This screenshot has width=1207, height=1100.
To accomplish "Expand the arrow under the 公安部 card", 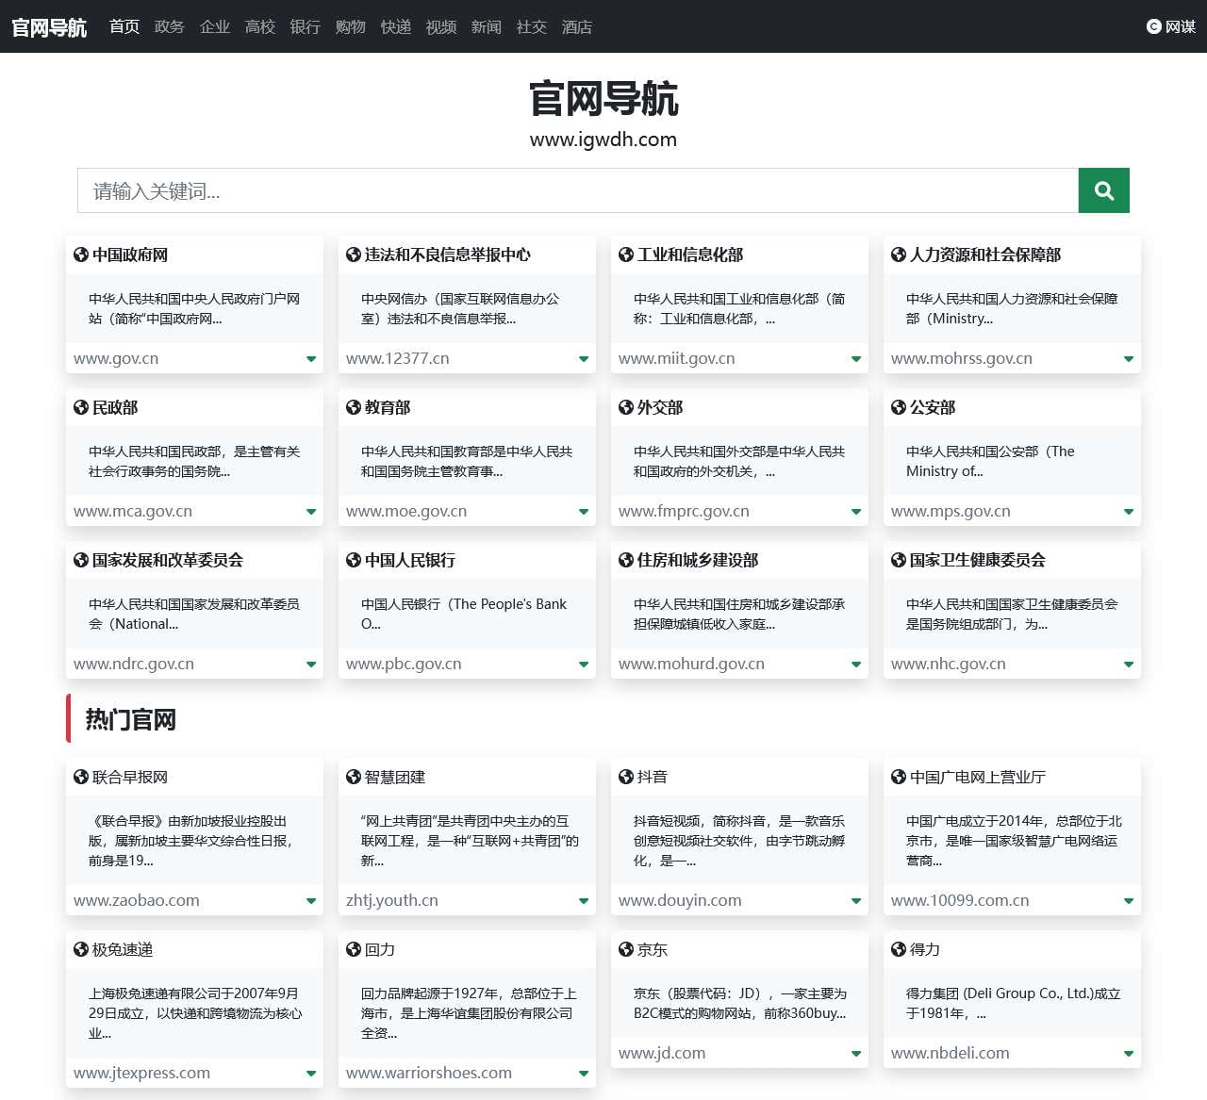I will [x=1128, y=511].
